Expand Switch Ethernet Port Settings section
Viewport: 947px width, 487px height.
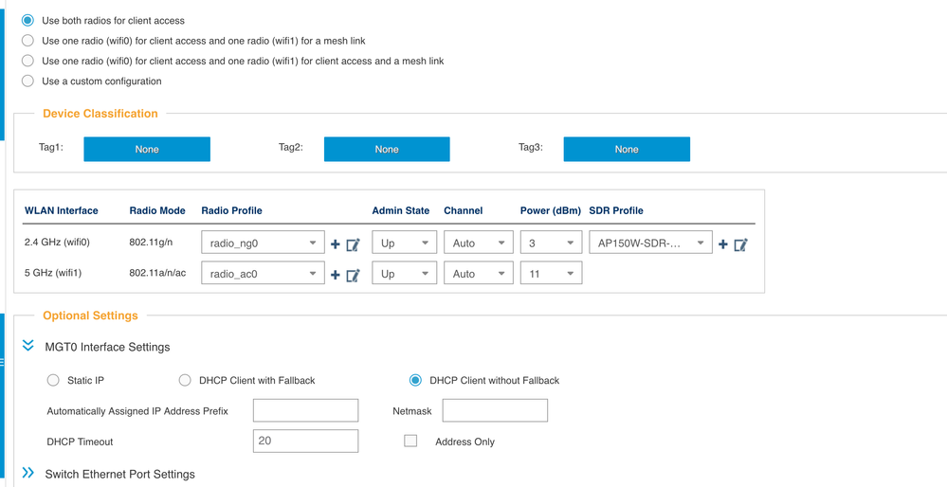coord(28,474)
